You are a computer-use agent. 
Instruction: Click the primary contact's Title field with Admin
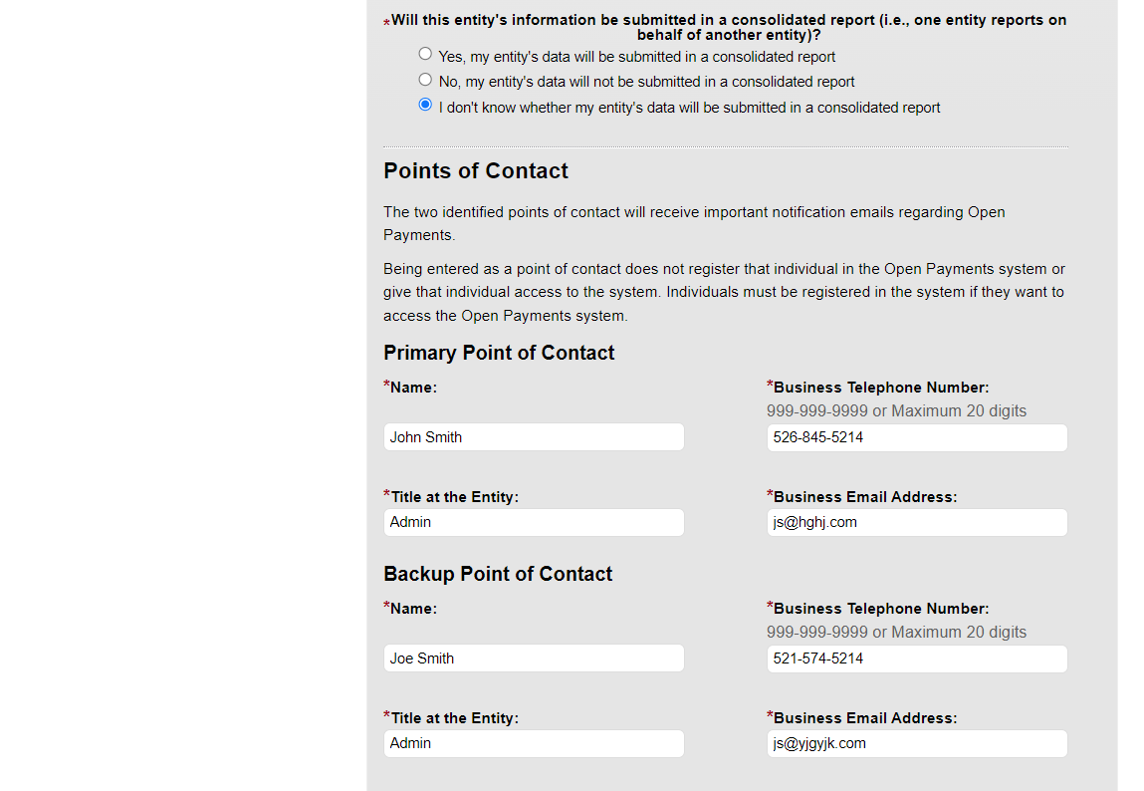pos(534,522)
